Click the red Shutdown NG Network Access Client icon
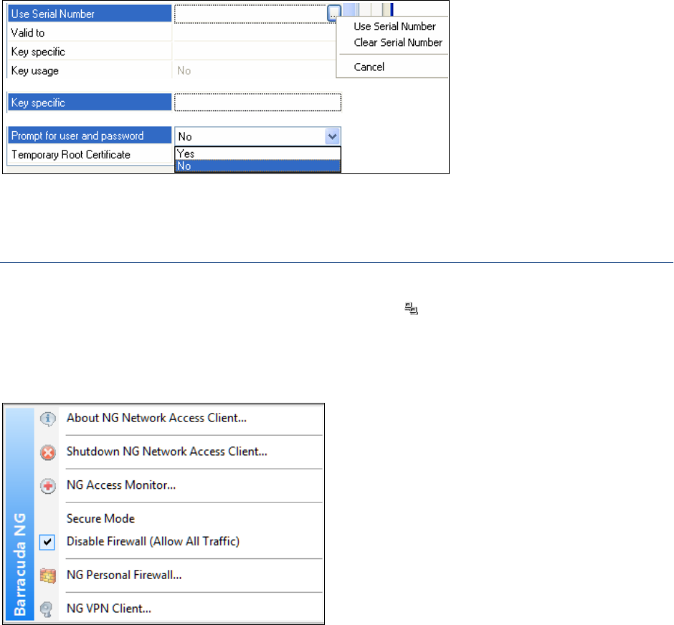 48,452
